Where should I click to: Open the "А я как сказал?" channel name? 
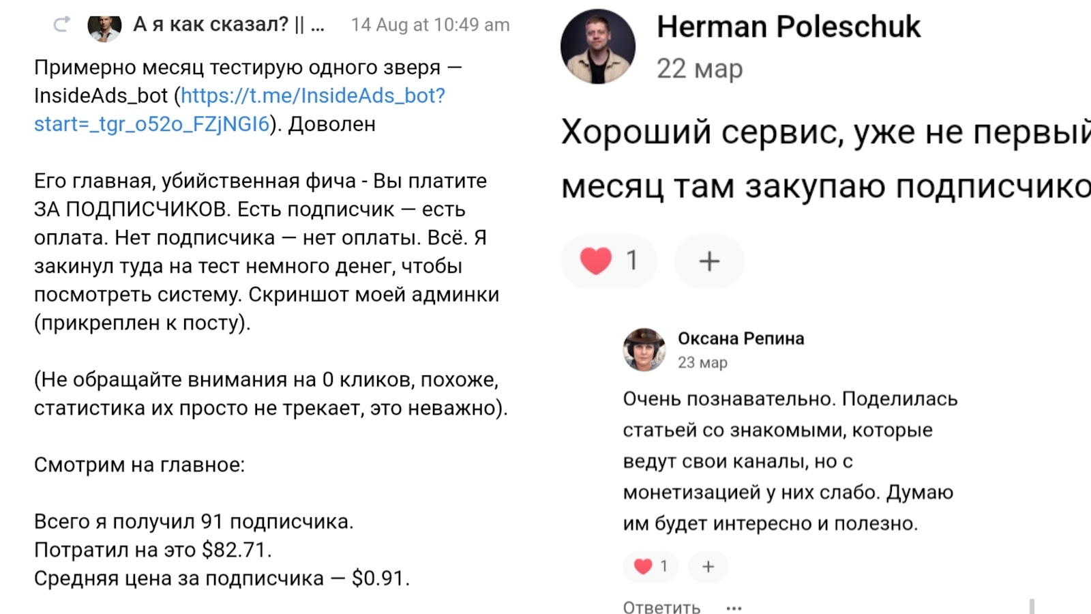pos(228,25)
